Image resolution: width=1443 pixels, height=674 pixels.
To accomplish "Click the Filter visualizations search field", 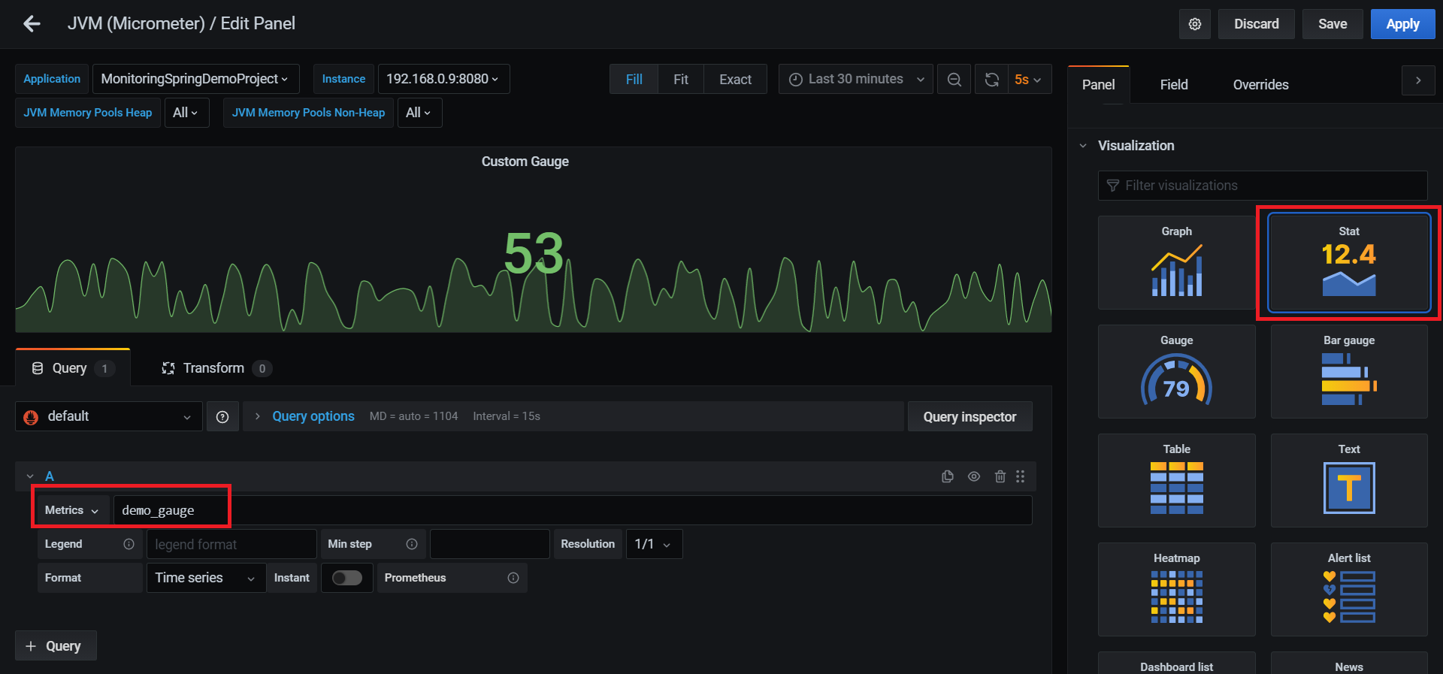I will (1263, 186).
